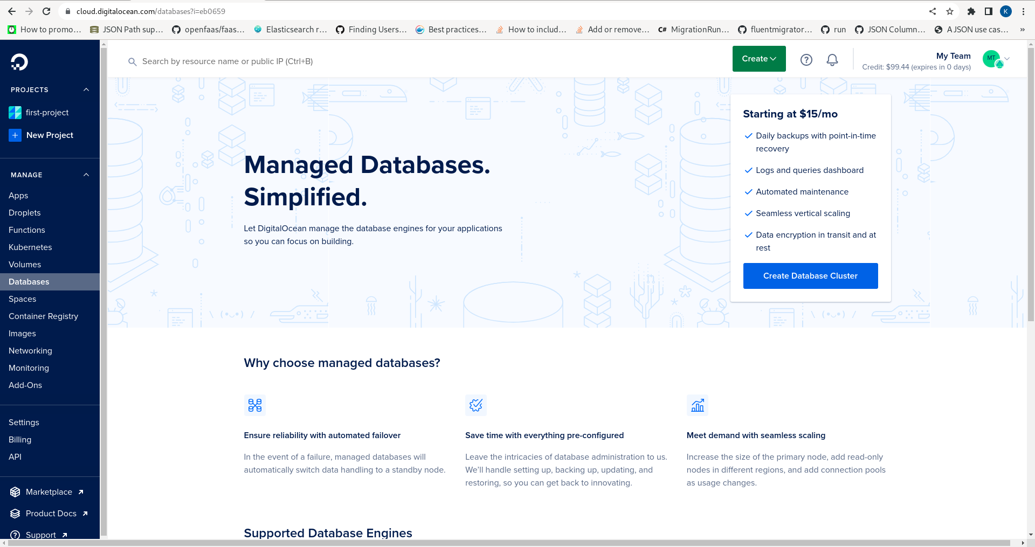The height and width of the screenshot is (547, 1035).
Task: Click the New Project plus icon
Action: 15,135
